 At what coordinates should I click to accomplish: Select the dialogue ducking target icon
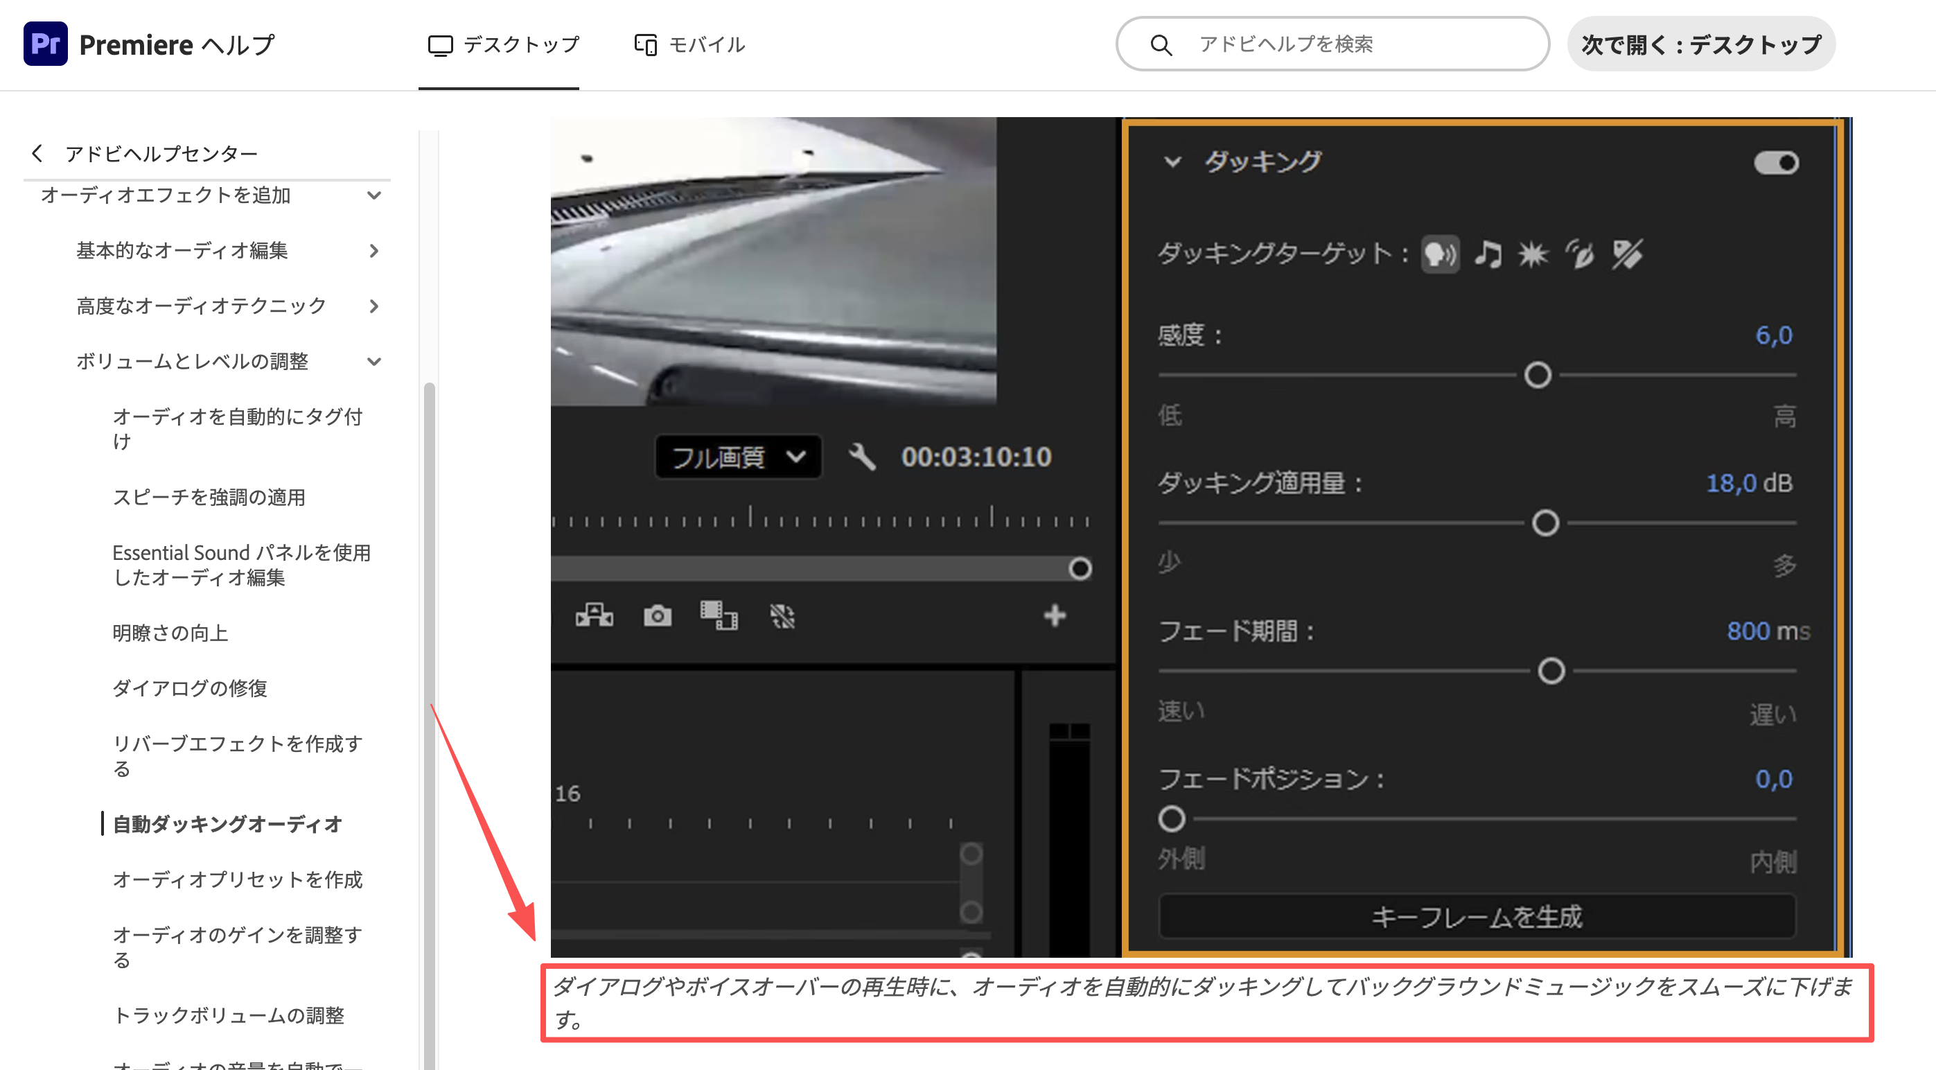point(1440,254)
